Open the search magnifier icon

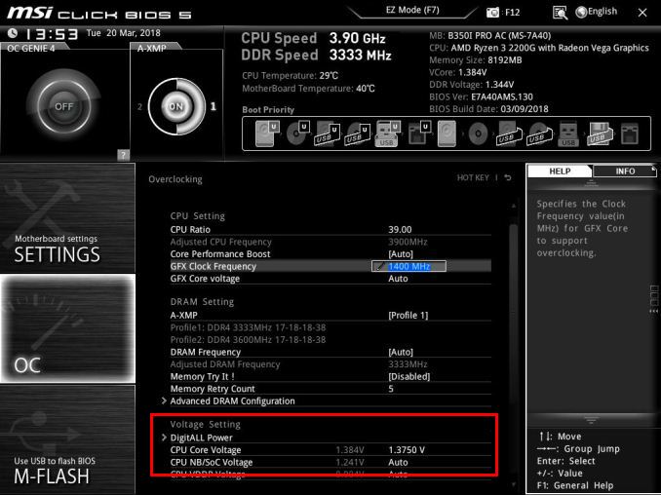point(560,13)
